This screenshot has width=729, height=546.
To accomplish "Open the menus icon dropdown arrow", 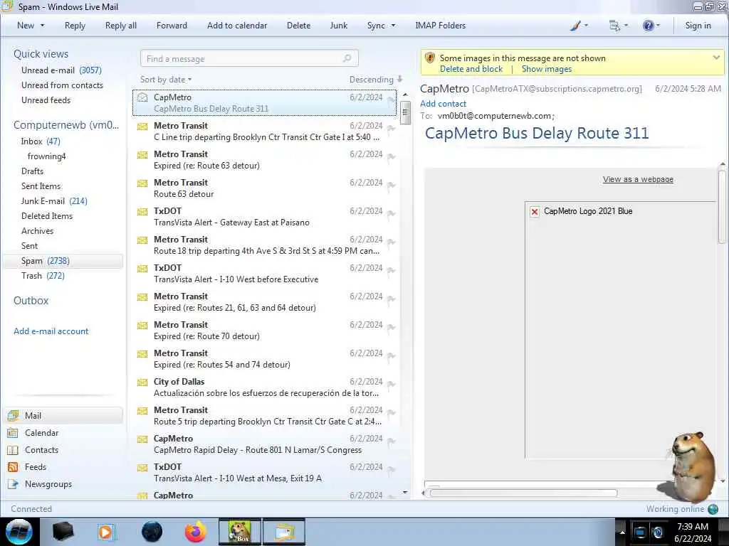I will click(626, 26).
